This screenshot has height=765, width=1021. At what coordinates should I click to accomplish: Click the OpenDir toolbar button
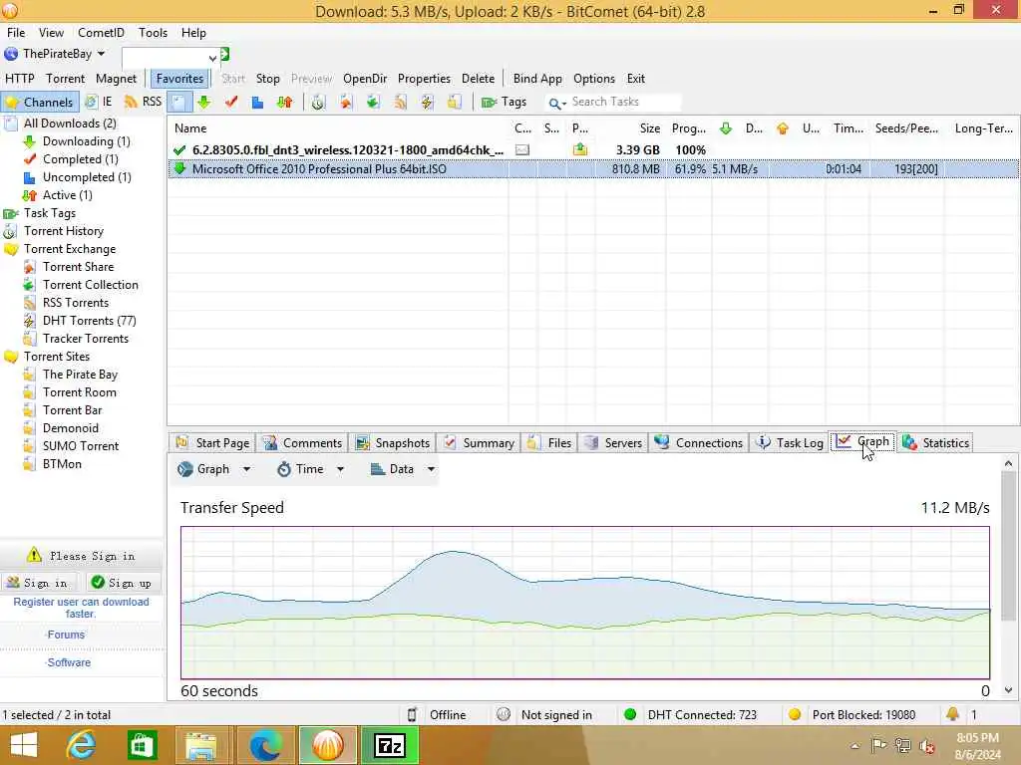[365, 79]
